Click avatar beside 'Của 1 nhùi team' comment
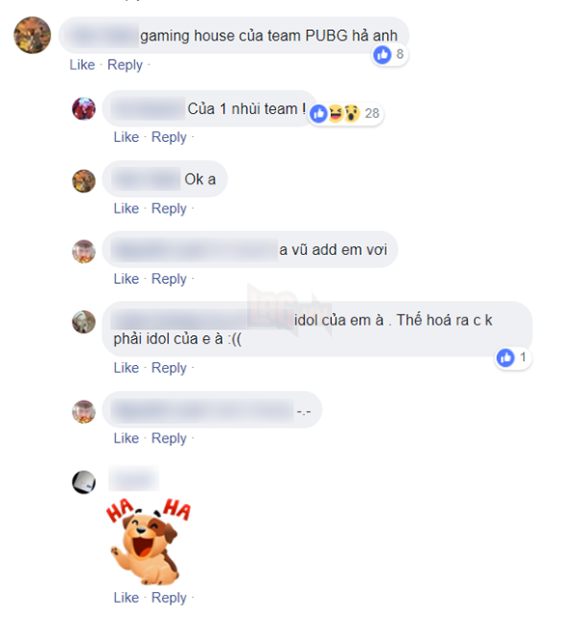Viewport: 579px width, 619px height. click(84, 108)
